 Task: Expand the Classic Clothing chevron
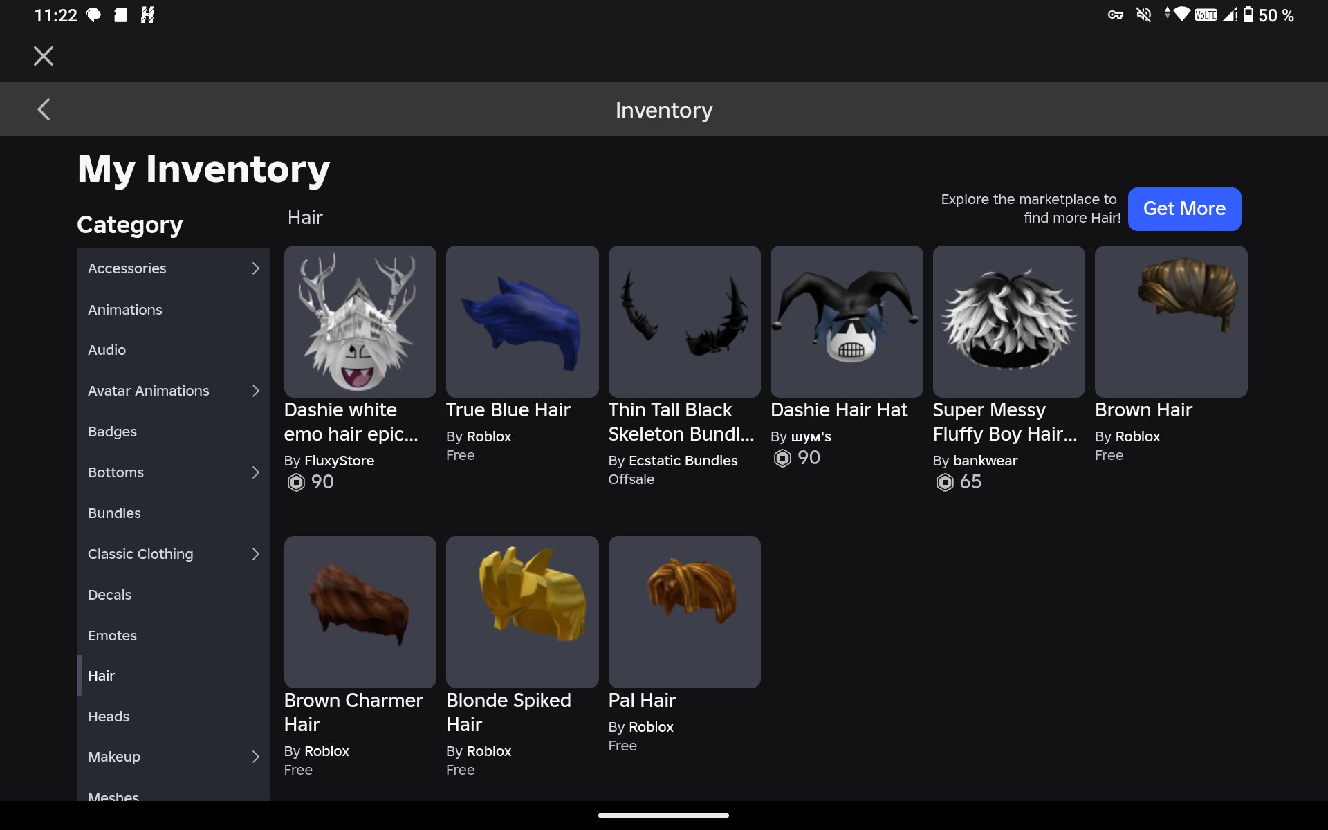pyautogui.click(x=255, y=554)
